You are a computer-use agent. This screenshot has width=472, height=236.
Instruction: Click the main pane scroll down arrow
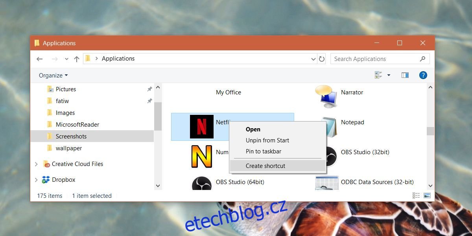(x=431, y=186)
